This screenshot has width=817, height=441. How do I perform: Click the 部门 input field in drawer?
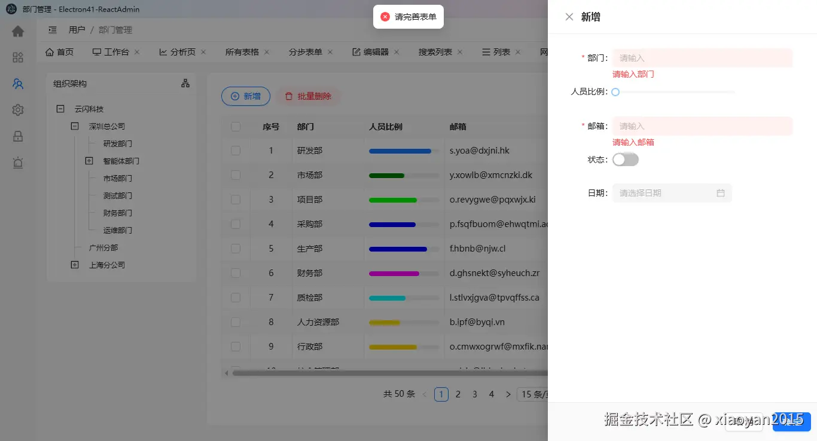pos(703,58)
